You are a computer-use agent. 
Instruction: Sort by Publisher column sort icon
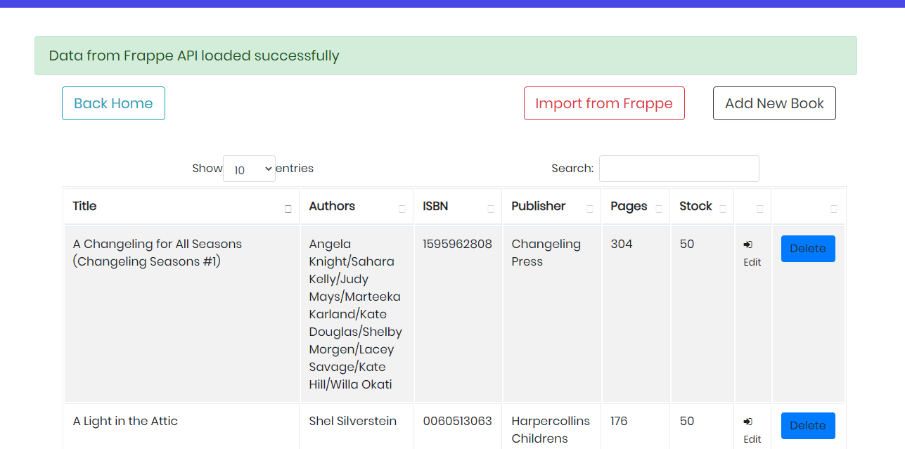click(x=590, y=209)
